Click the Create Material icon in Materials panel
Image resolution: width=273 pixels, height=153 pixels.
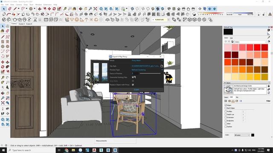click(x=269, y=30)
